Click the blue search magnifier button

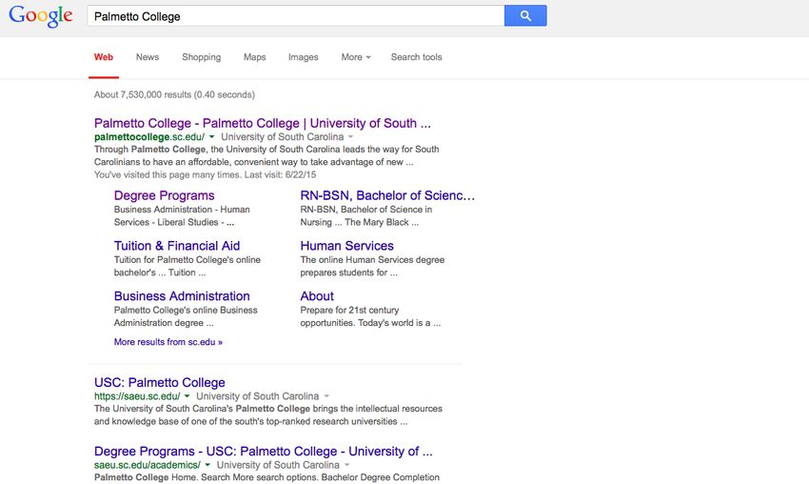525,16
